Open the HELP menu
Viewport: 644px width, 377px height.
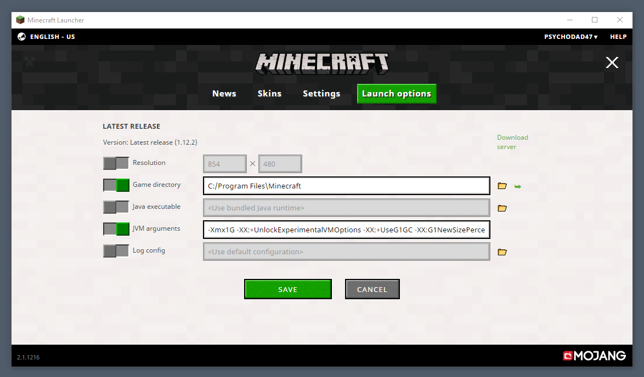click(618, 37)
